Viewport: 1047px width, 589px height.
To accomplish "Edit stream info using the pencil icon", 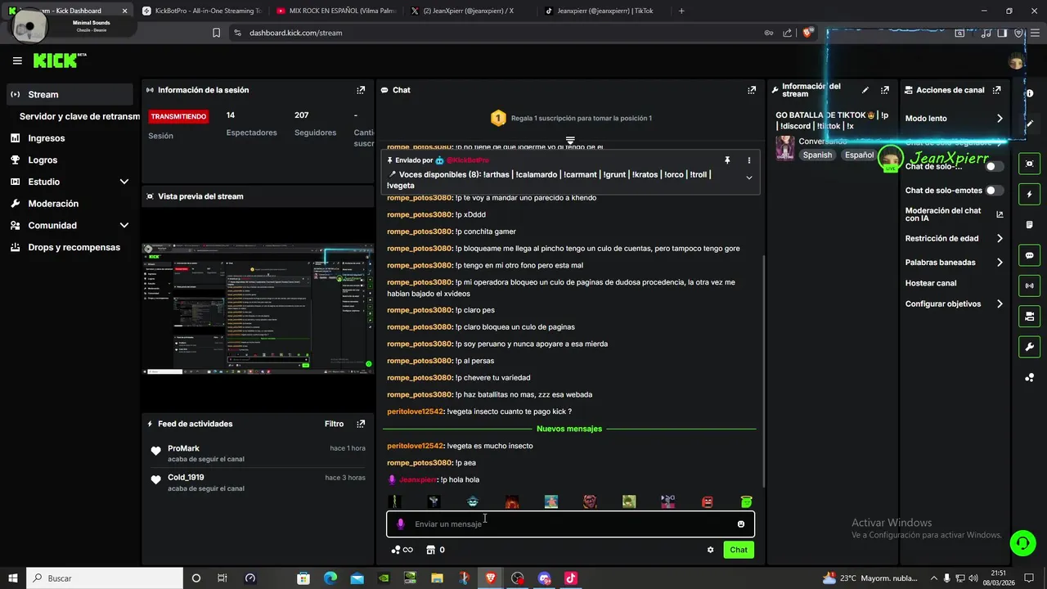I will point(865,90).
